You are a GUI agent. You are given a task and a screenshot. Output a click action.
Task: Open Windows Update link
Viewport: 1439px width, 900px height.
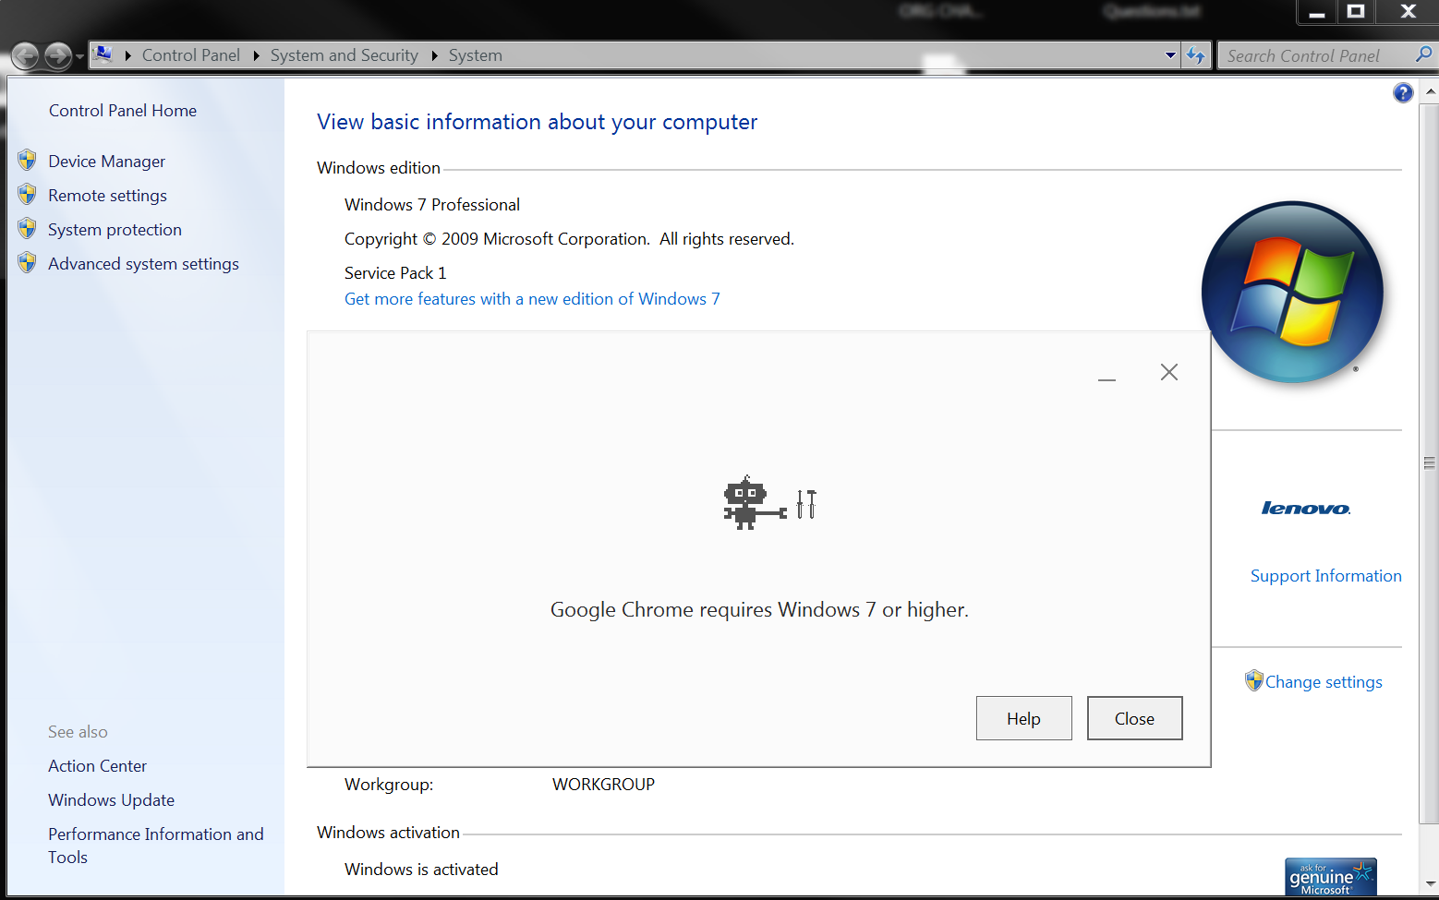[112, 800]
